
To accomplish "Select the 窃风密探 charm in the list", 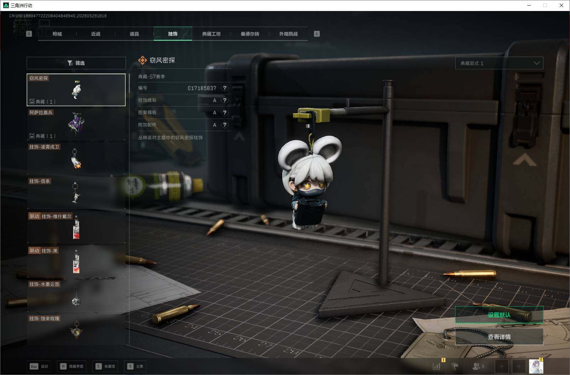I will pos(76,89).
